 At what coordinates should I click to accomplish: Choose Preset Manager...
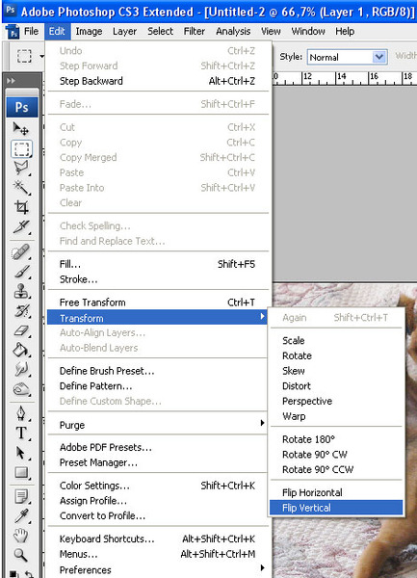(158, 462)
